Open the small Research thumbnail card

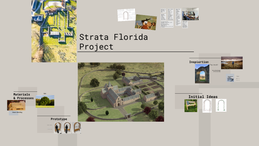pos(230,78)
